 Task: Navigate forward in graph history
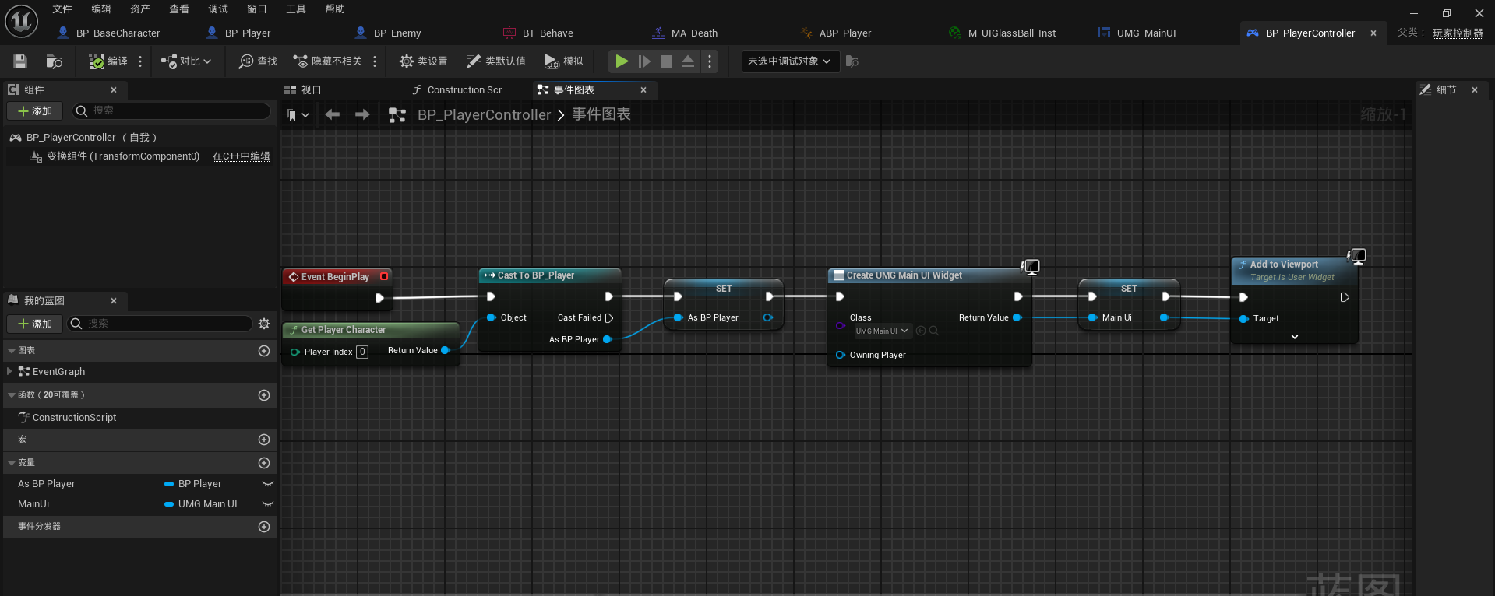[362, 115]
